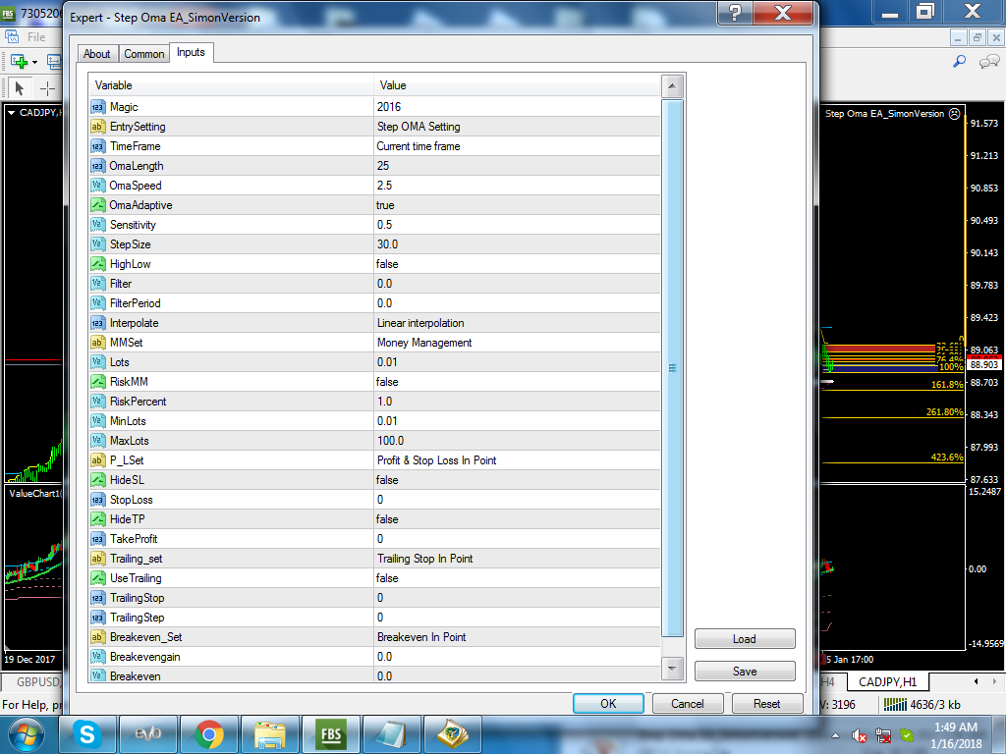1006x754 pixels.
Task: Click the muted speaker tray icon
Action: click(x=859, y=735)
